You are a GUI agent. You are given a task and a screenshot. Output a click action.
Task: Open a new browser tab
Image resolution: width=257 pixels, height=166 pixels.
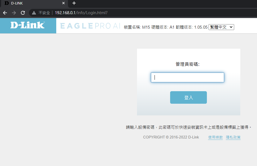click(x=74, y=3)
